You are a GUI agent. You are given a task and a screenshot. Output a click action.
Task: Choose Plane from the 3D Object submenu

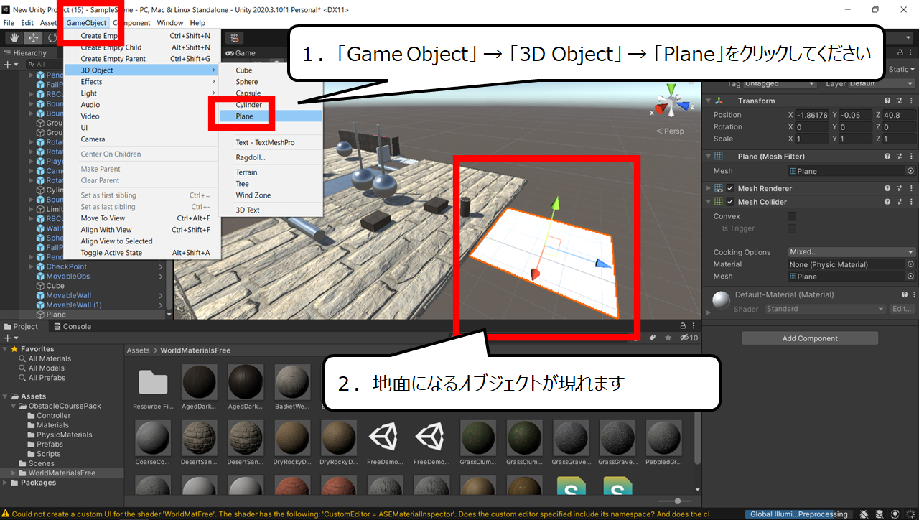click(271, 116)
